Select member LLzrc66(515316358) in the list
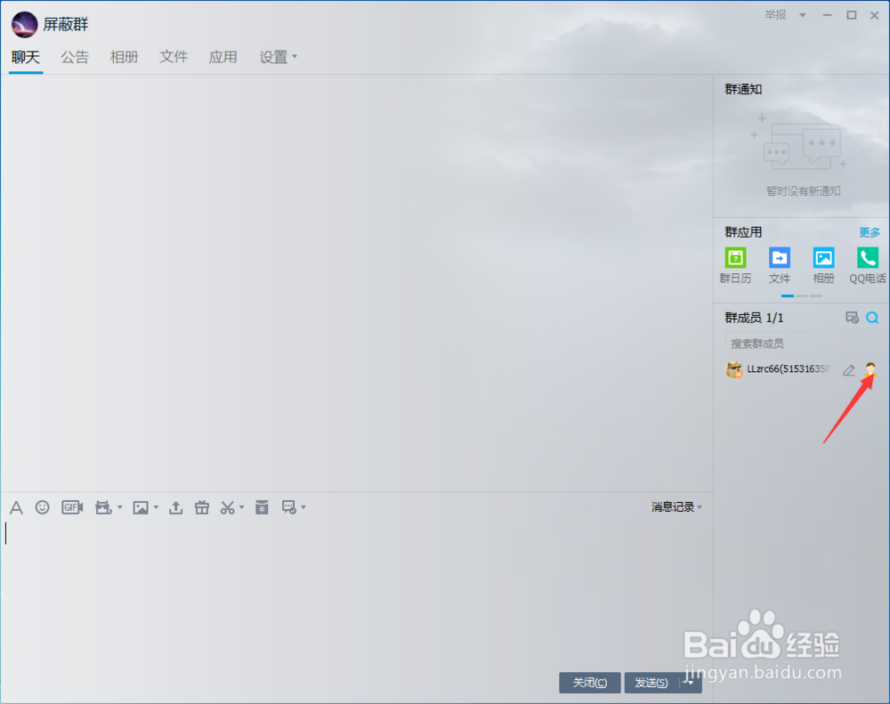890x704 pixels. (x=802, y=369)
